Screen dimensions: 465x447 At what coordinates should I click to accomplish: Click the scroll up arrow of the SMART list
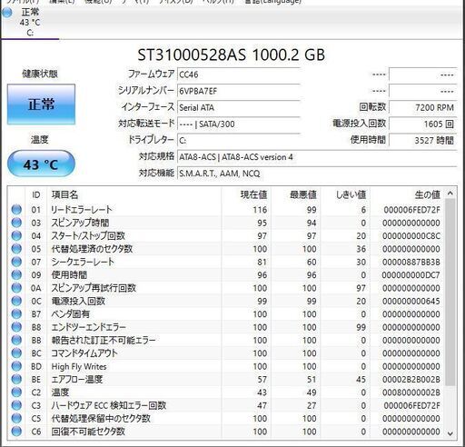[x=450, y=194]
